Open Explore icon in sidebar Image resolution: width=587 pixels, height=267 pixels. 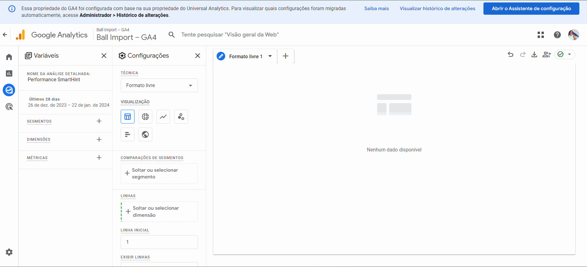coord(9,90)
